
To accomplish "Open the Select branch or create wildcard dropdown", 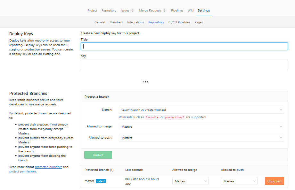I will 201,110.
